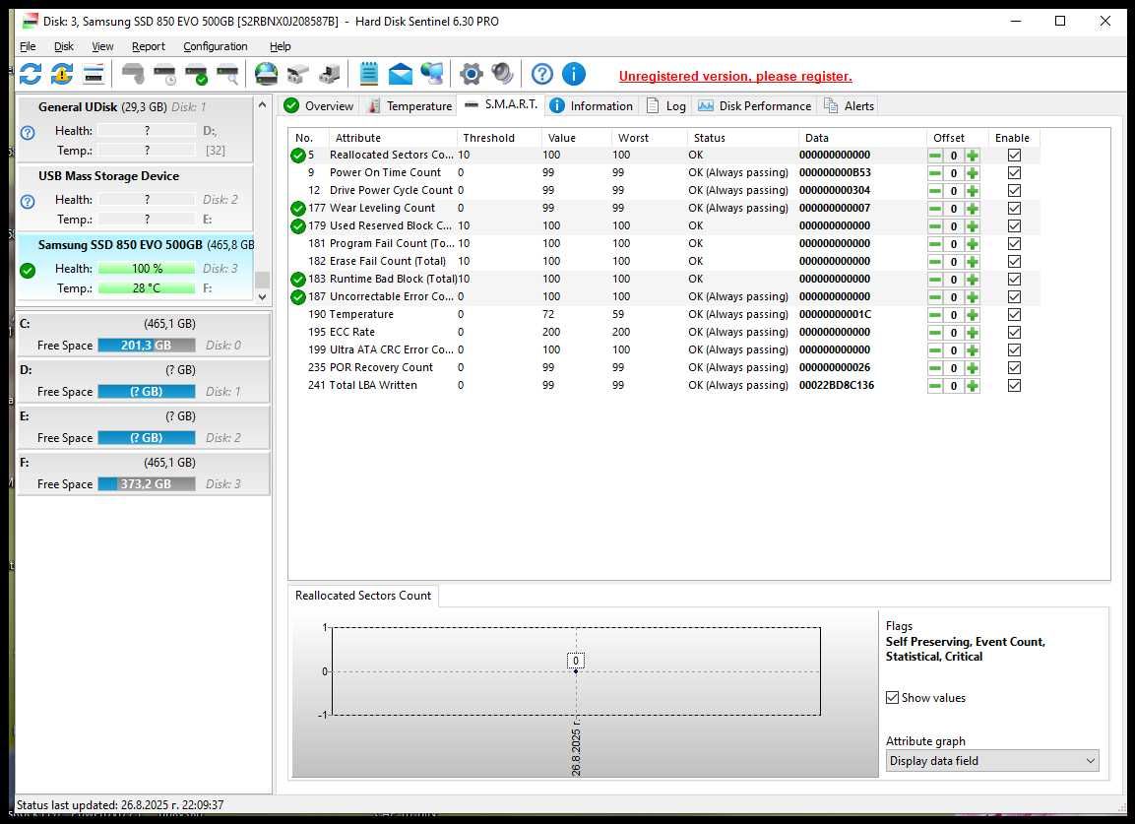Uncheck Enable for Power On Time Count
Screen dimensions: 1135x824
coord(1014,173)
